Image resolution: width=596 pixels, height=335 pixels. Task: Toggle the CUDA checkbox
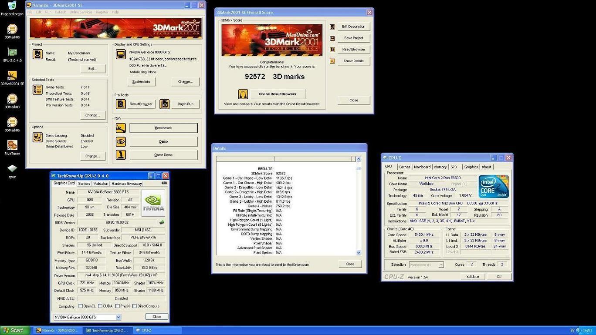(x=100, y=306)
